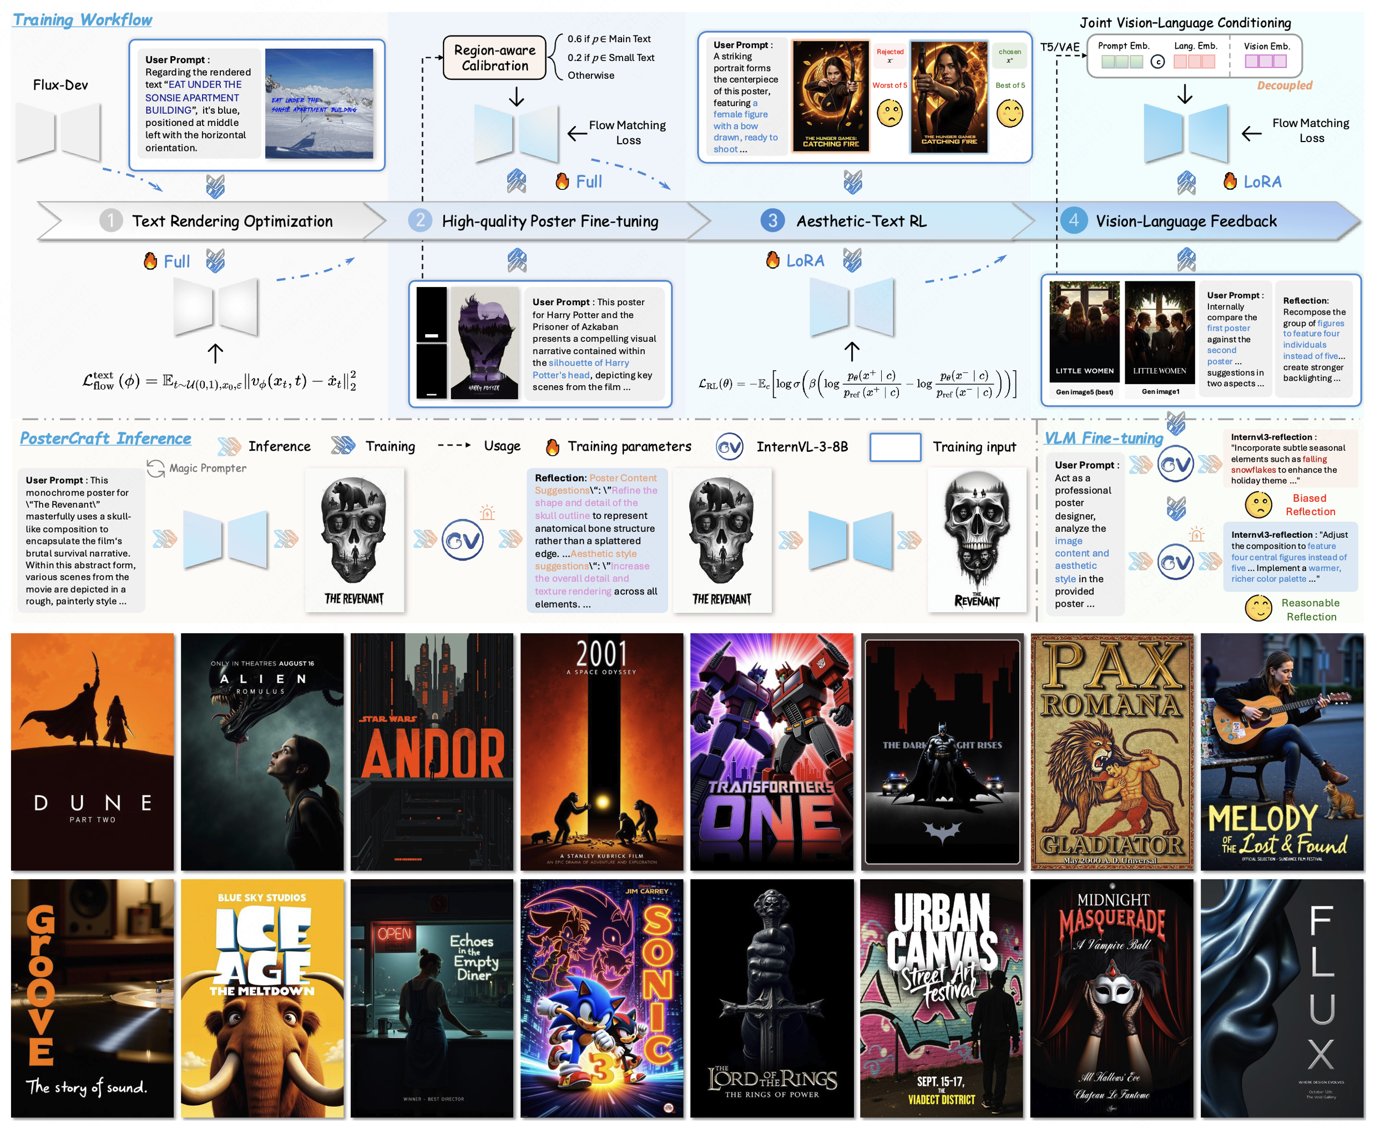
Task: Select the Text Rendering Optimization stage
Action: point(231,221)
